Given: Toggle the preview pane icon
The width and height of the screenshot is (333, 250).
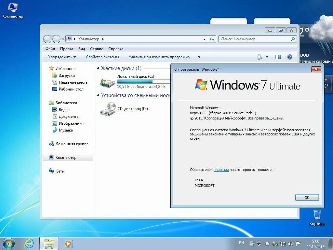Looking at the screenshot, I should click(x=278, y=57).
